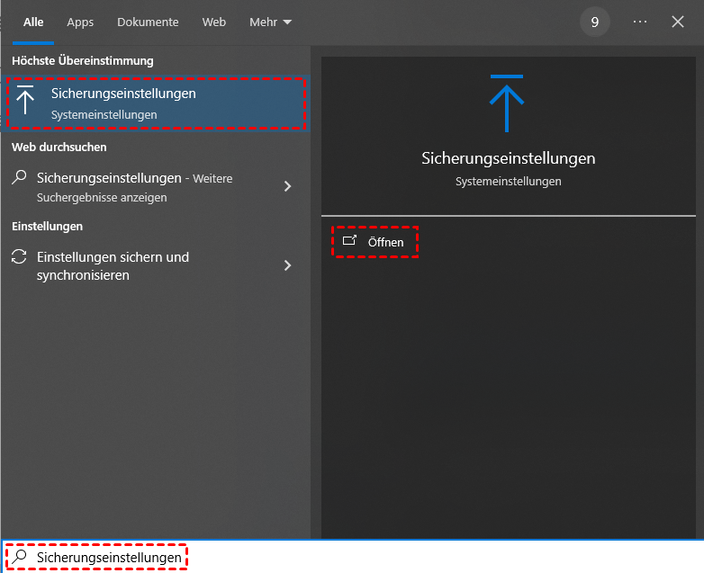Switch to the Apps tab
The image size is (704, 573).
coord(80,22)
